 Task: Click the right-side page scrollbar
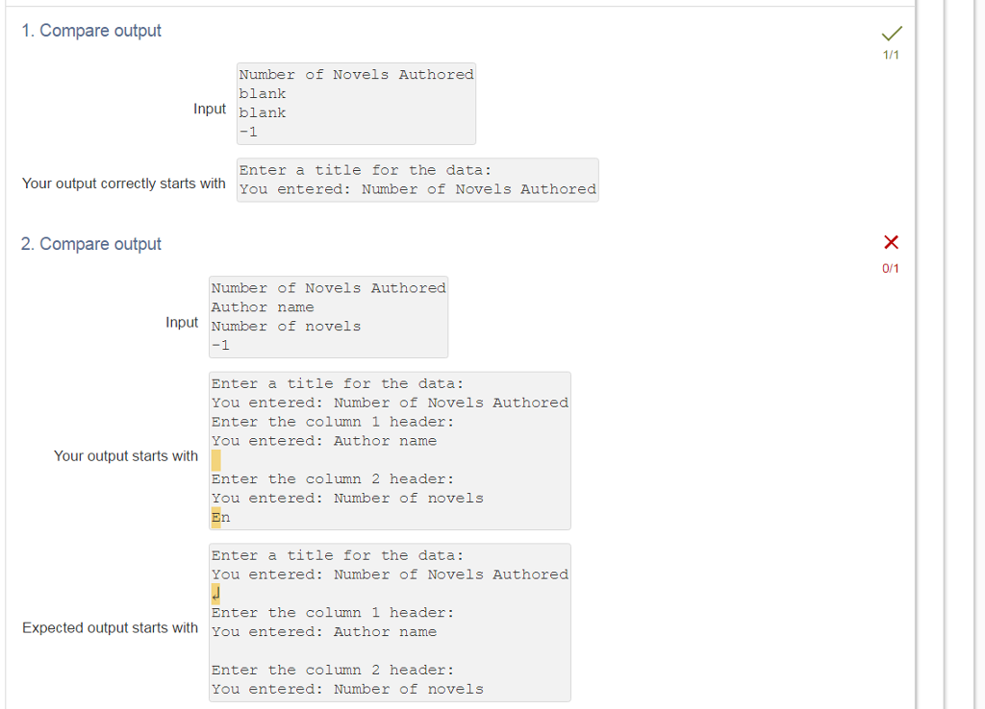click(977, 355)
